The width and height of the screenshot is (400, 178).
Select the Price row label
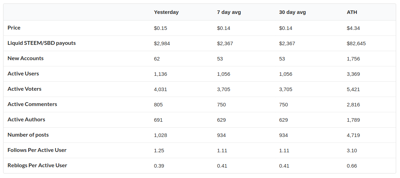14,28
